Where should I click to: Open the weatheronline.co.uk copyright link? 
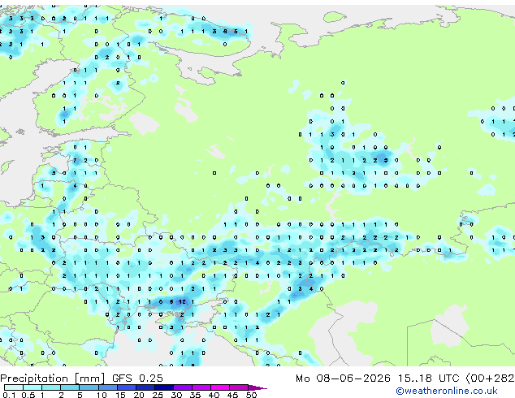pos(447,391)
